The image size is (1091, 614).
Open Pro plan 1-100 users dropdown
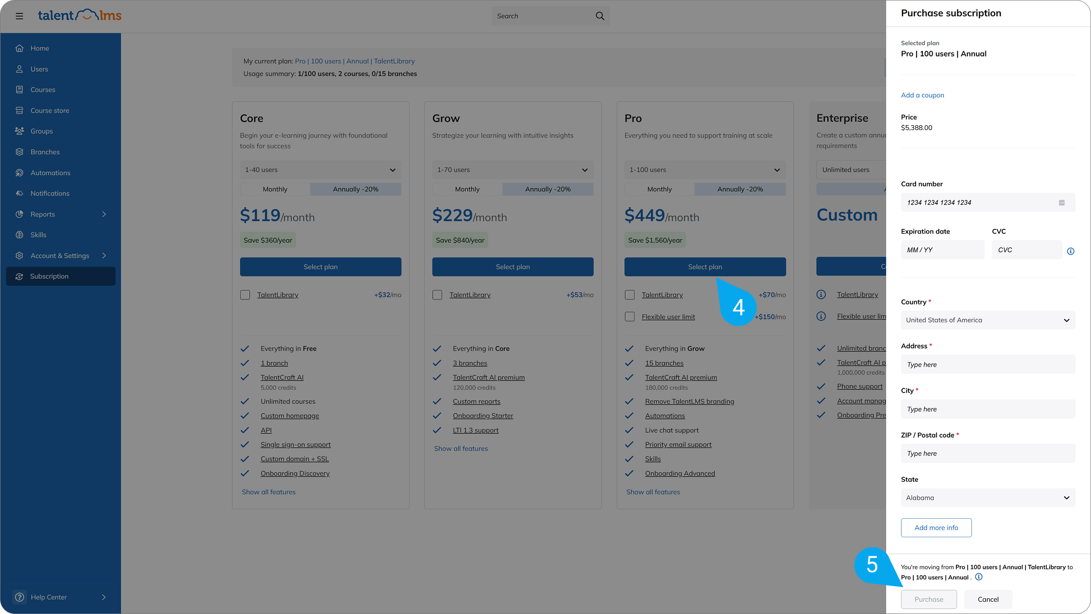(705, 170)
